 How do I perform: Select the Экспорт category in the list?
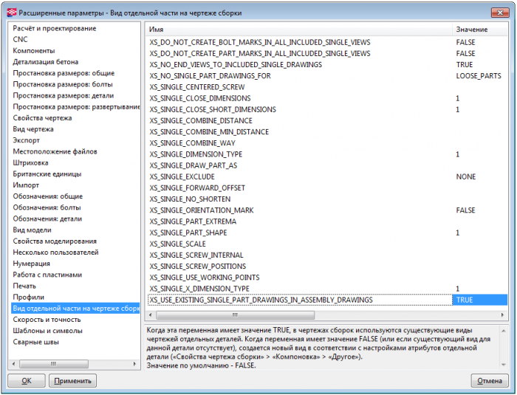pyautogui.click(x=26, y=140)
